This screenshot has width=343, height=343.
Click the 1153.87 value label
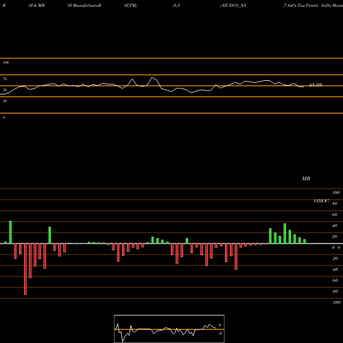322,201
